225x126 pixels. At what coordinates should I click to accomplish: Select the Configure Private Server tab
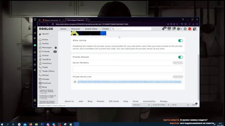(x=76, y=20)
